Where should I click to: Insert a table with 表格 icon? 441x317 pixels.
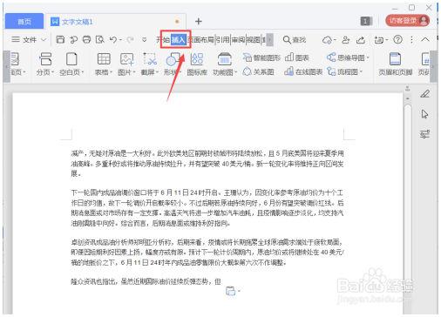(x=104, y=64)
